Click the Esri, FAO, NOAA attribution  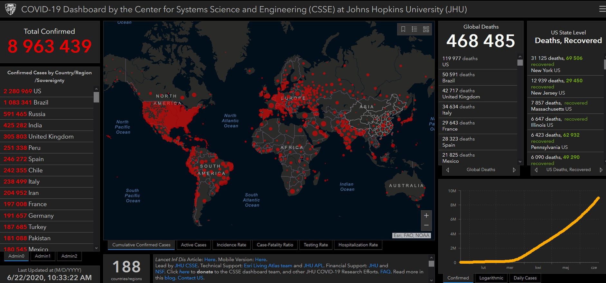point(412,235)
